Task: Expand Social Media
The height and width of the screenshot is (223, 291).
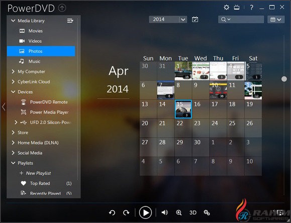Action: pos(13,153)
